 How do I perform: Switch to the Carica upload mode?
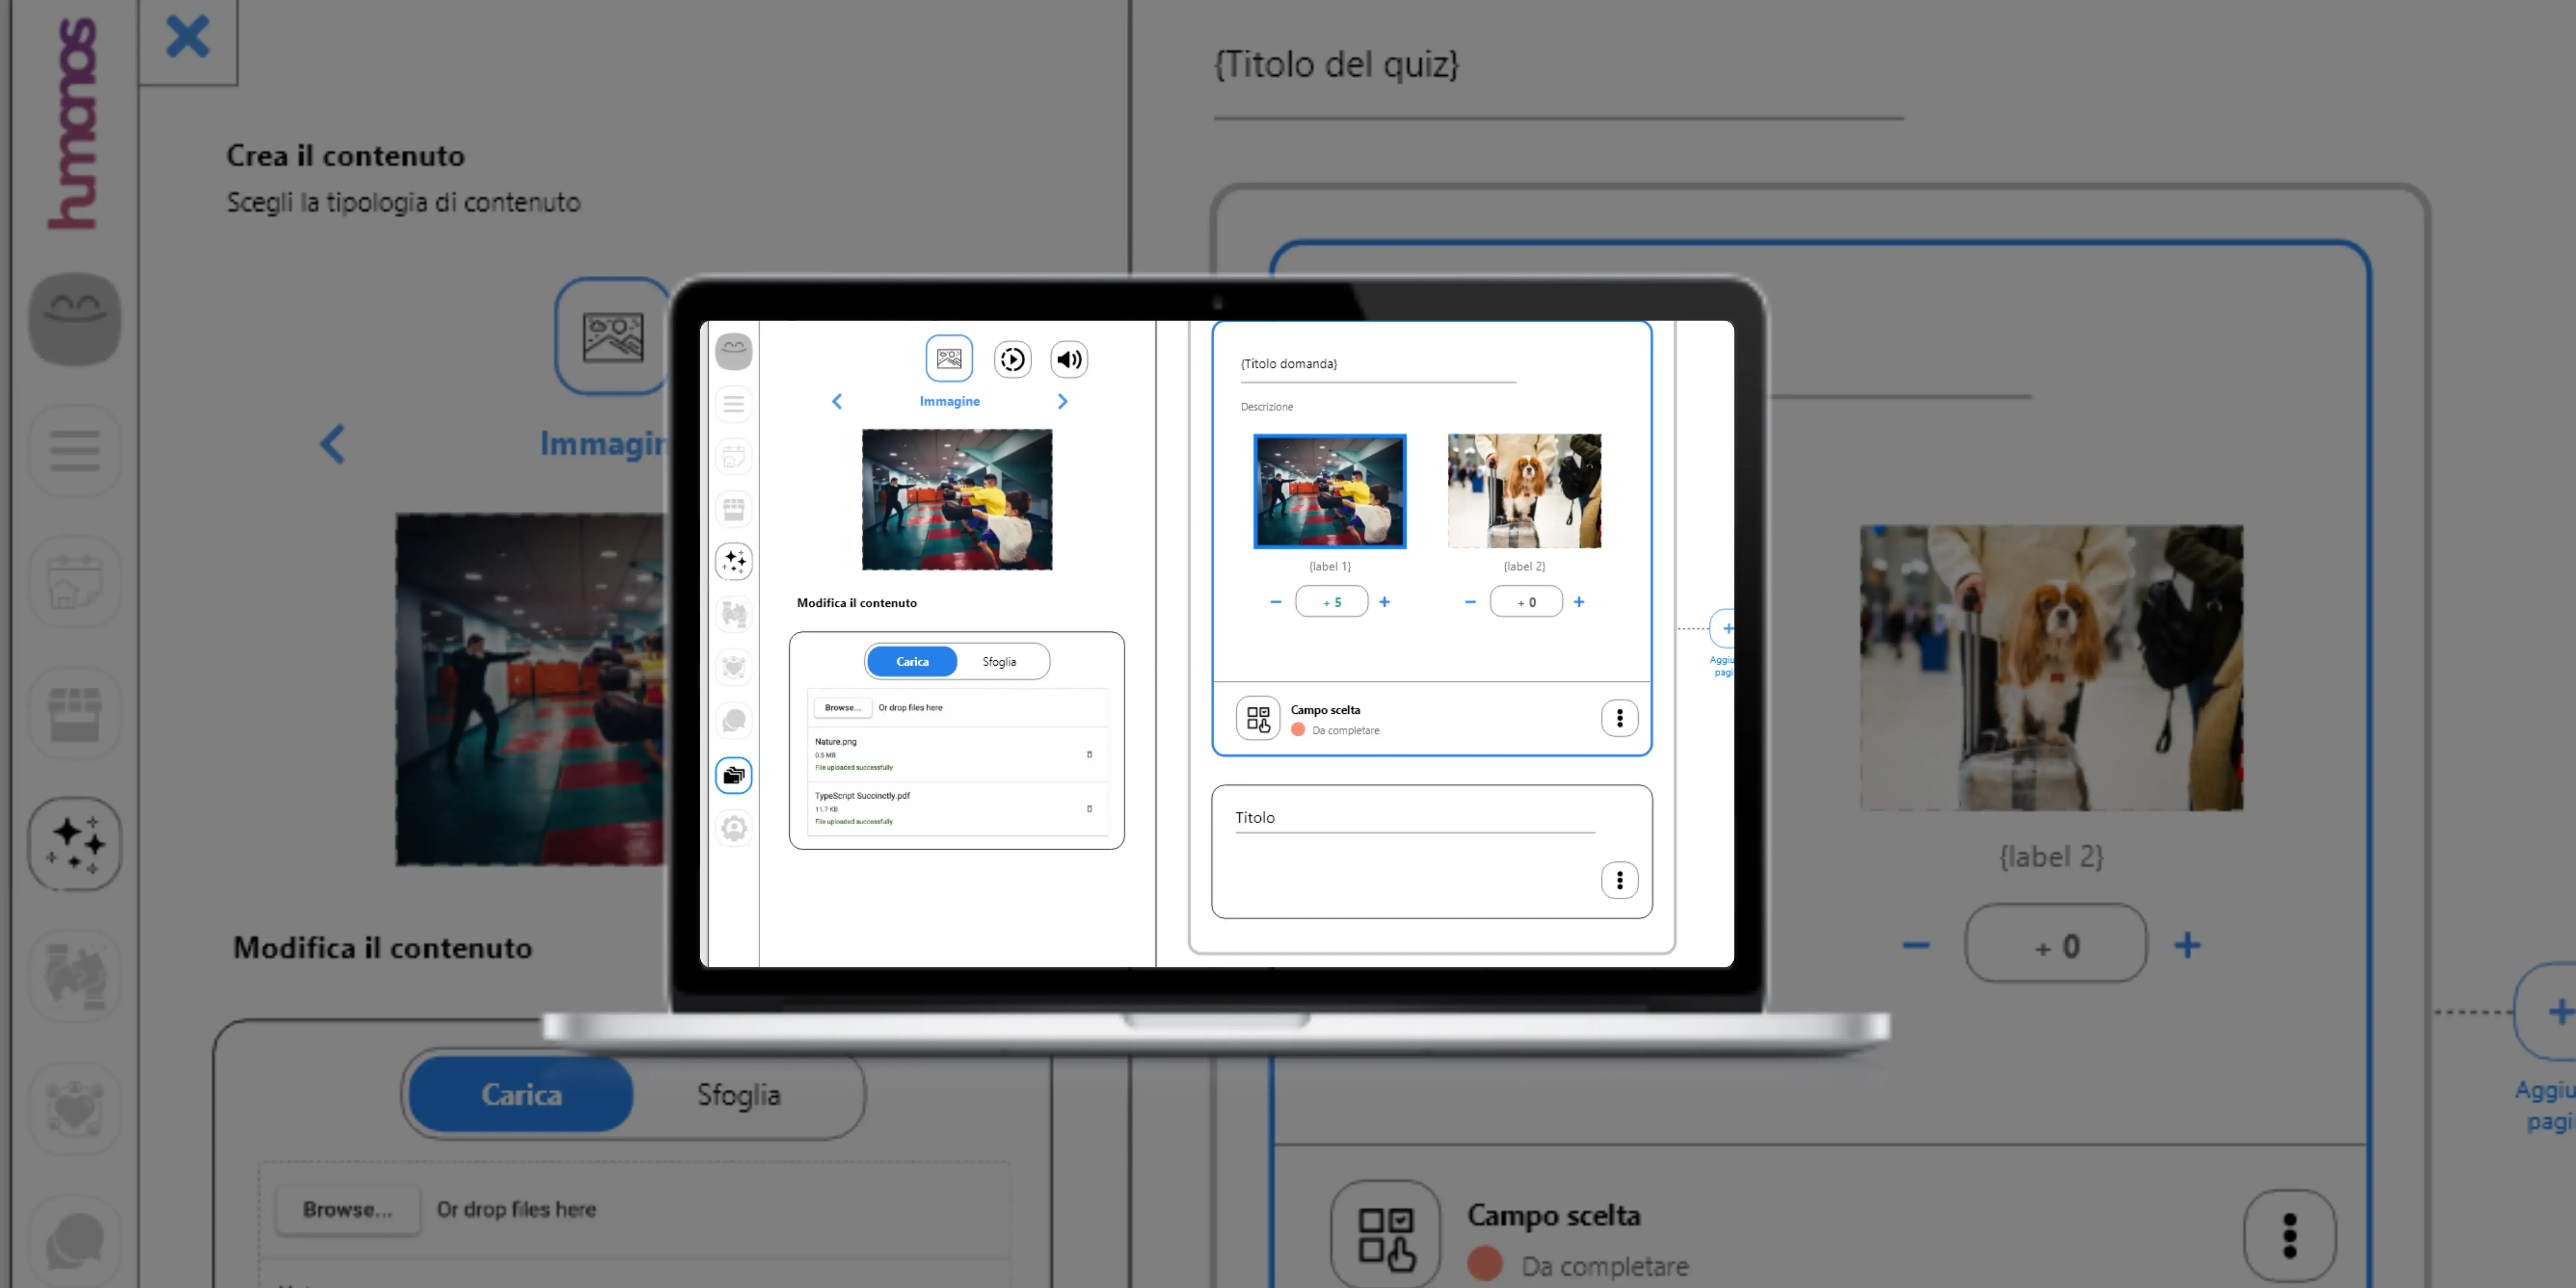point(912,661)
